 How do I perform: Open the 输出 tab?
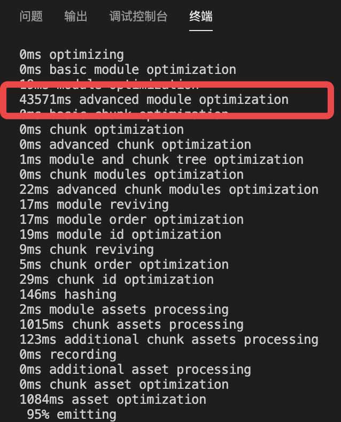coord(76,16)
